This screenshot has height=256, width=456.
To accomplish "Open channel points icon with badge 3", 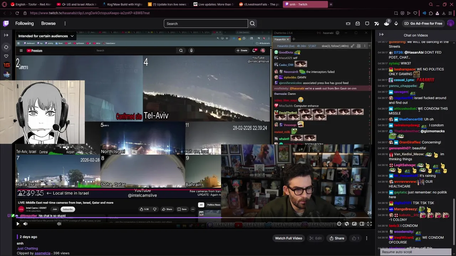I will pos(387,23).
